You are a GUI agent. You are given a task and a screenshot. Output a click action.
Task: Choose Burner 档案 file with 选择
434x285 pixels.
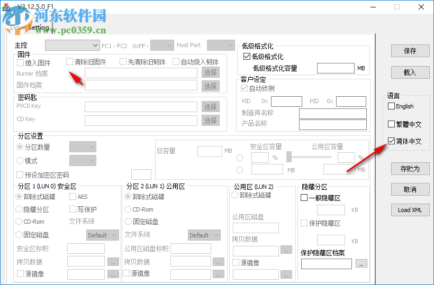tap(210, 72)
